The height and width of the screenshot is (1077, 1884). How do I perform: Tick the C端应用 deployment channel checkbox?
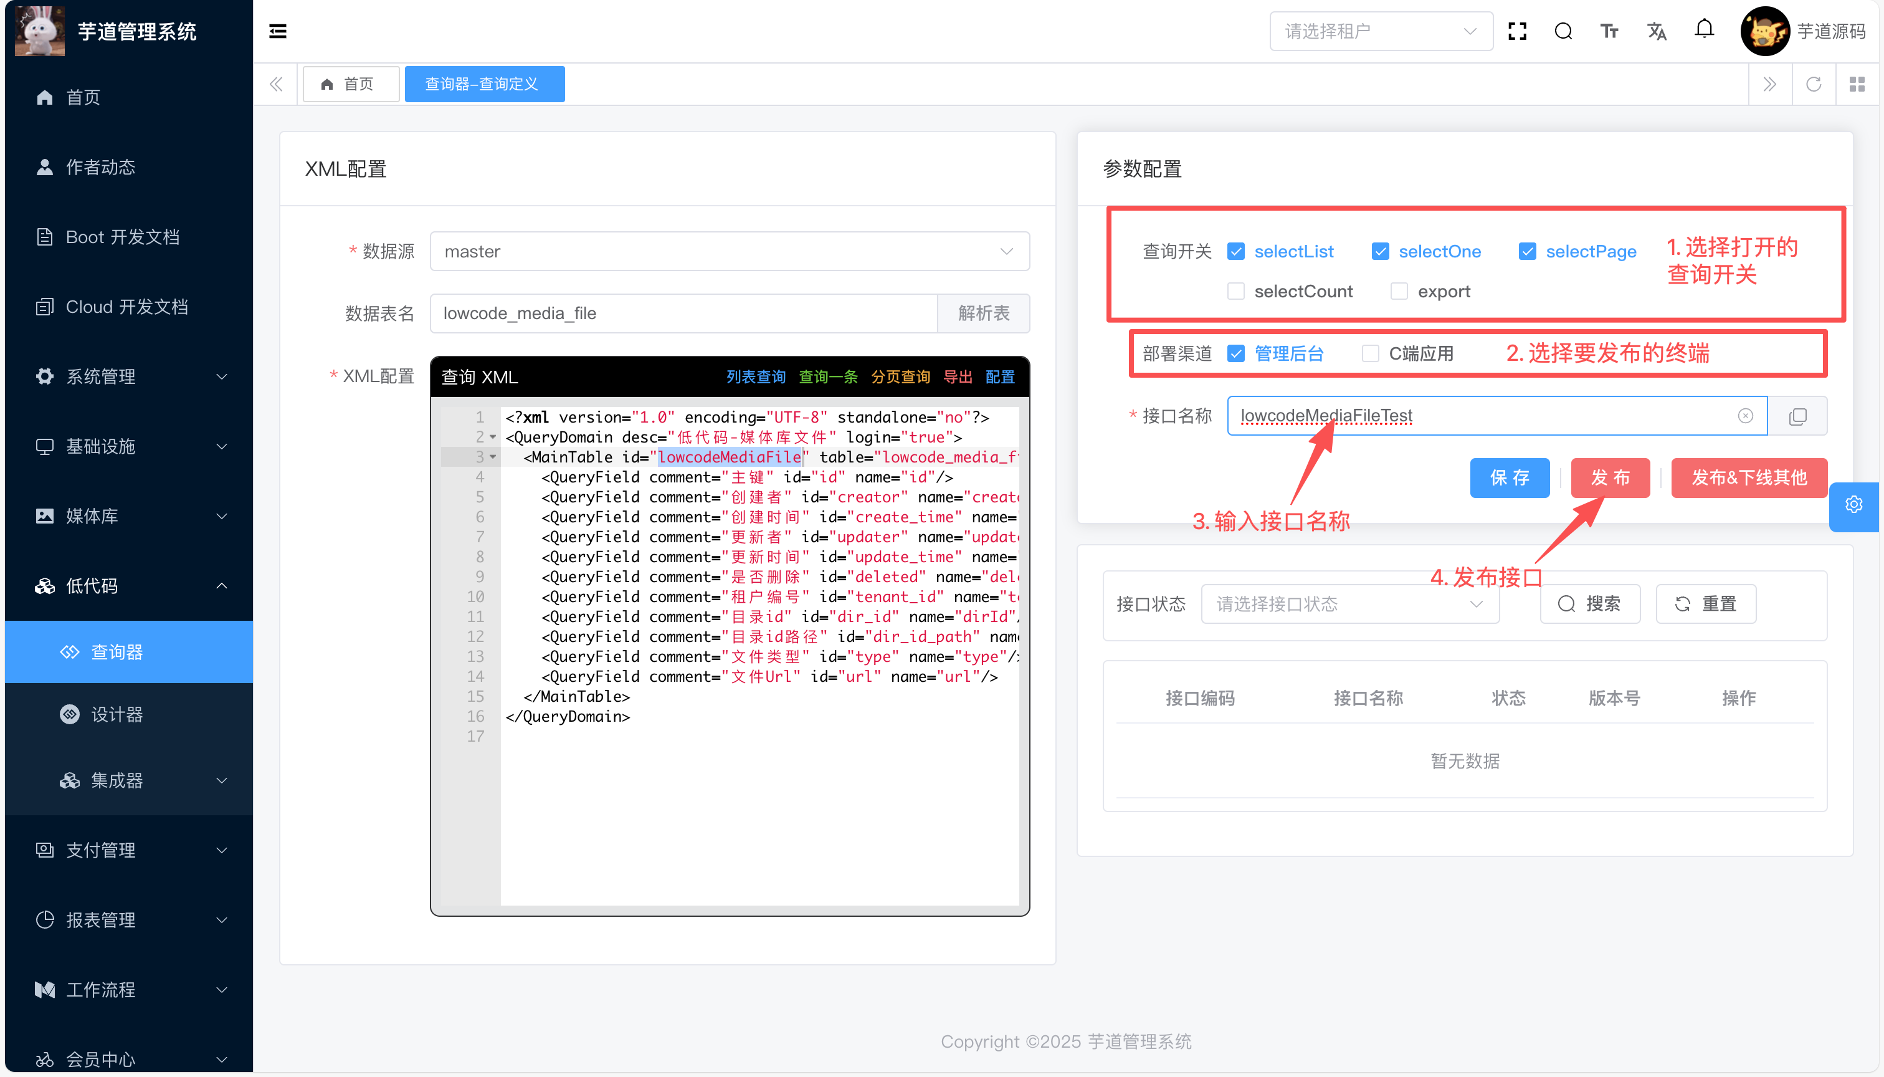pos(1370,353)
